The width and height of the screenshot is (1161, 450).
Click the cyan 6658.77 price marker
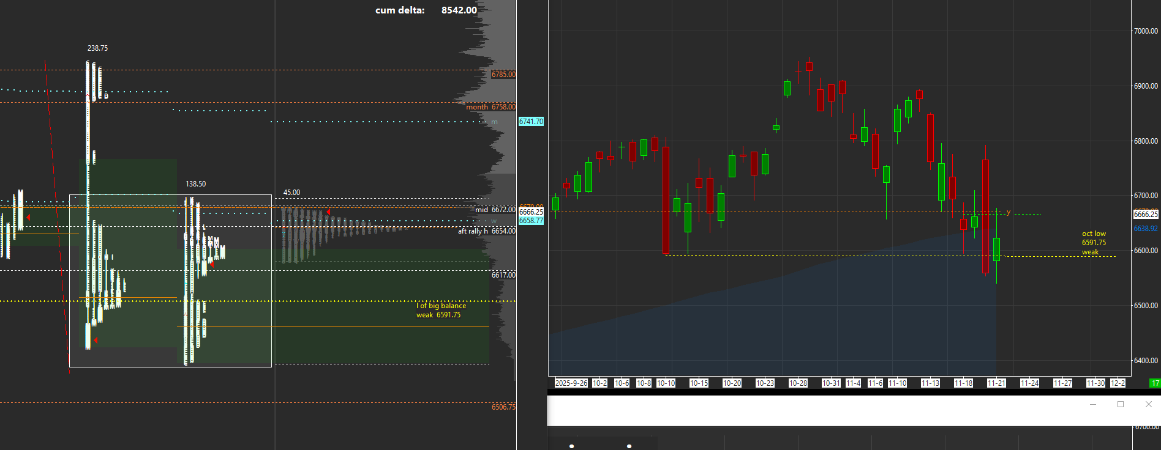point(531,221)
